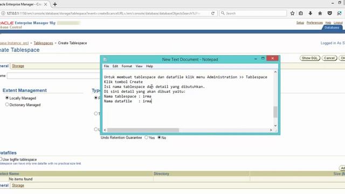Minimize the browser window
The height and width of the screenshot is (194, 345).
(333, 3)
